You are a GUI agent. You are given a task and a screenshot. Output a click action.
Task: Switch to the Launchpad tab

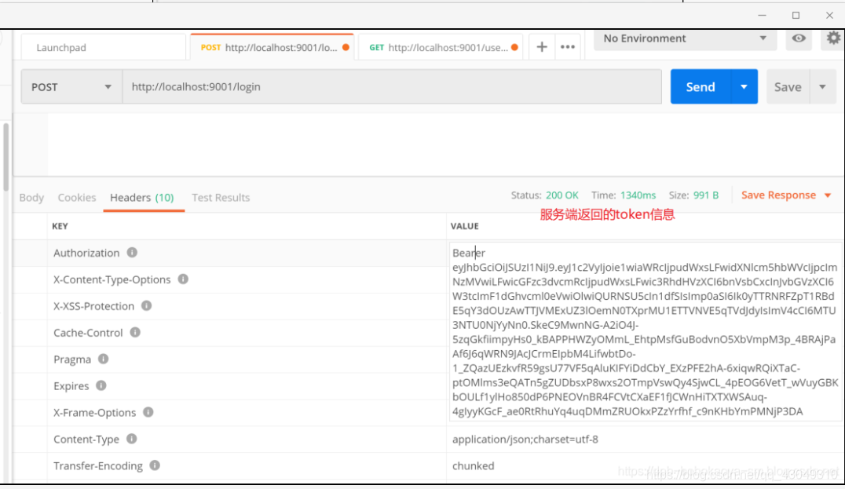[x=104, y=47]
